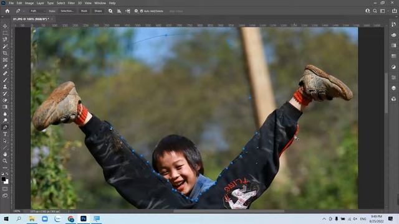
Task: Open the Adjustments panel icon
Action: [393, 67]
